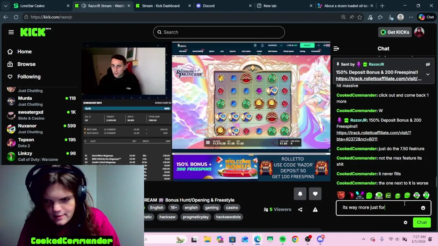Open Copilot Chat button
438x246 pixels.
tap(426, 17)
